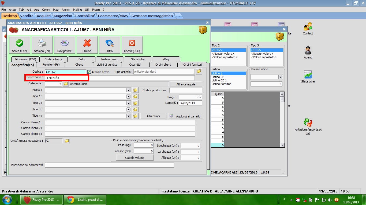This screenshot has height=205, width=366.
Task: Toggle the Articolo attivo checkbox
Action: click(89, 72)
